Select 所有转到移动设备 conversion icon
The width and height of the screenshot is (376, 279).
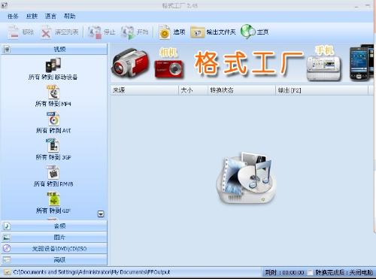[53, 65]
